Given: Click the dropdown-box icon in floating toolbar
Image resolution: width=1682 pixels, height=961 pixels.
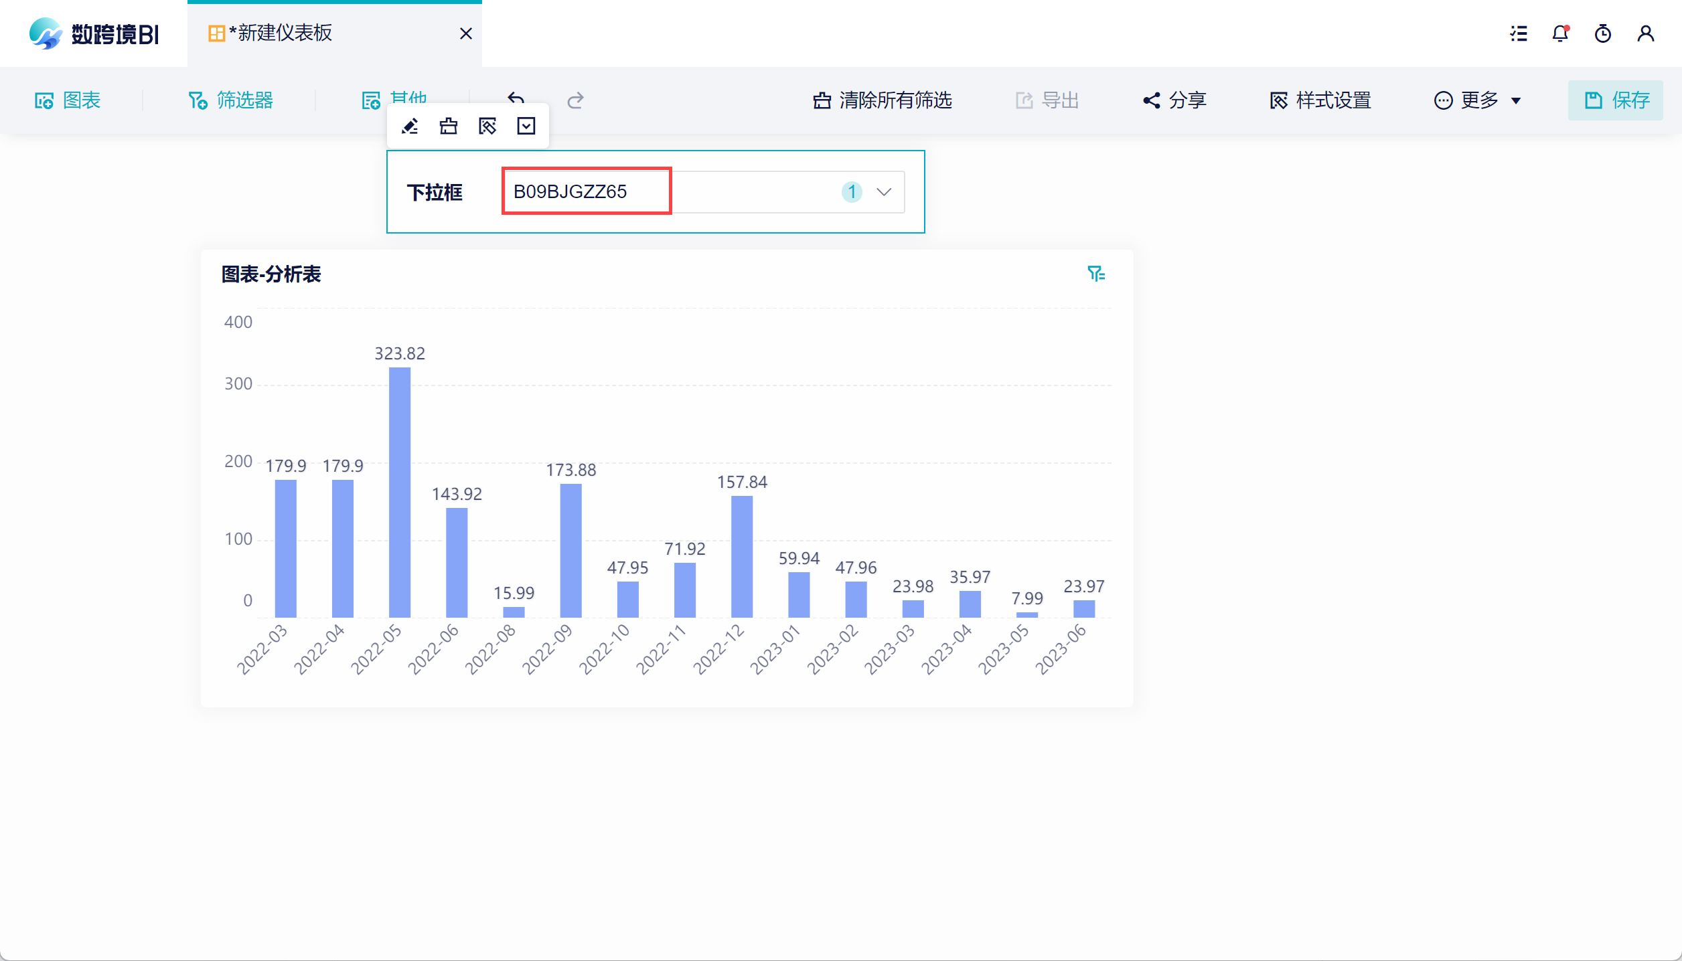Looking at the screenshot, I should 526,126.
